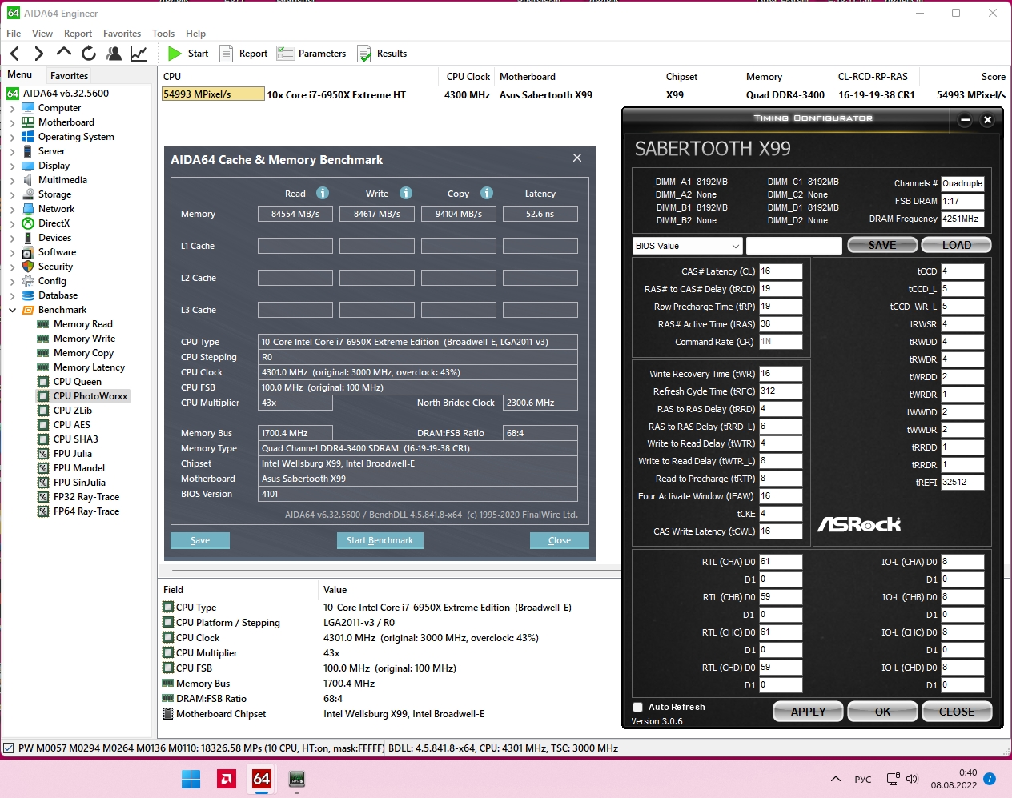Viewport: 1012px width, 798px height.
Task: Expand the Motherboard tree node
Action: coord(12,122)
